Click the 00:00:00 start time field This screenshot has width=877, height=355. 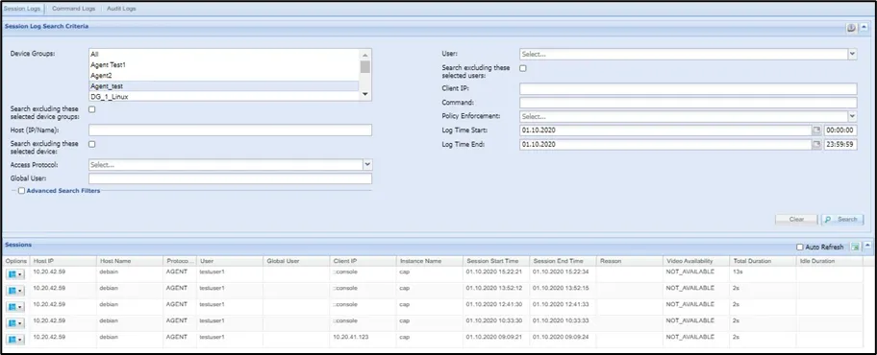tap(840, 130)
